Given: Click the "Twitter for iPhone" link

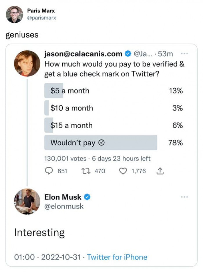Looking at the screenshot, I should [117, 257].
